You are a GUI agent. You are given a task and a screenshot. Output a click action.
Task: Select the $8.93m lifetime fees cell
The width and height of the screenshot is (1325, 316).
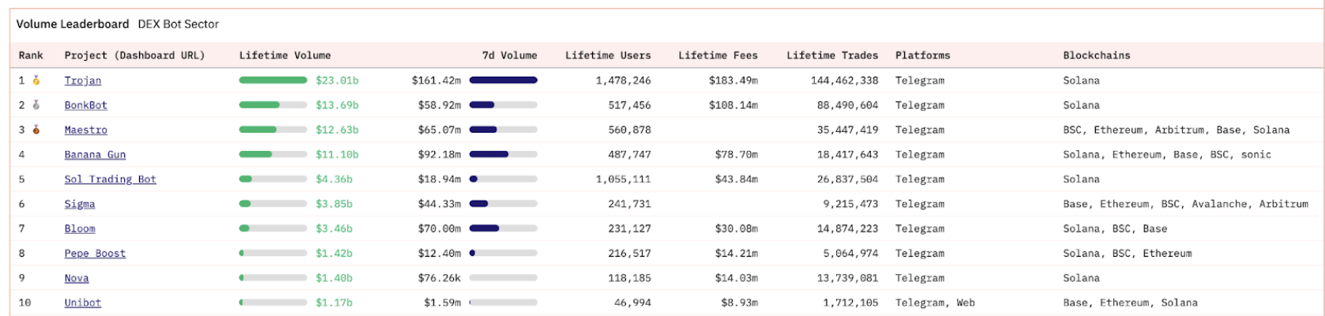click(x=740, y=303)
